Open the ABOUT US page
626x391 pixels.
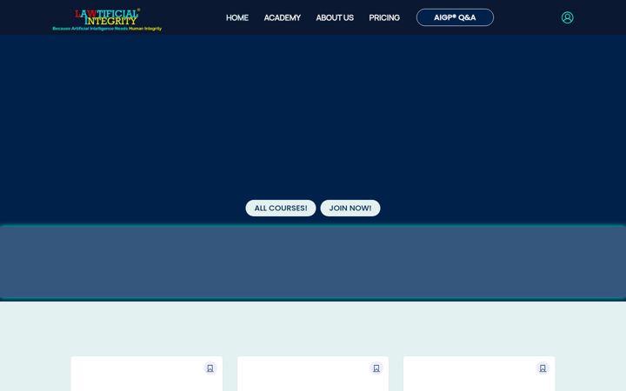pyautogui.click(x=335, y=18)
